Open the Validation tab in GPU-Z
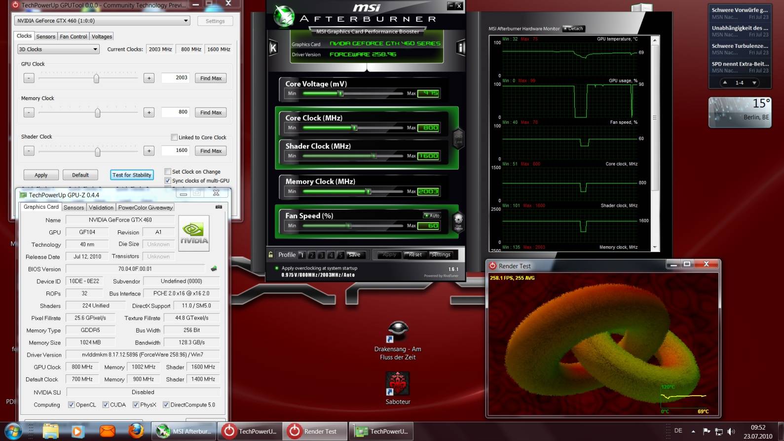 101,208
